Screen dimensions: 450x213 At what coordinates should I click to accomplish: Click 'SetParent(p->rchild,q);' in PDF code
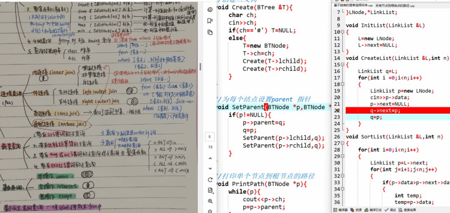pos(284,146)
